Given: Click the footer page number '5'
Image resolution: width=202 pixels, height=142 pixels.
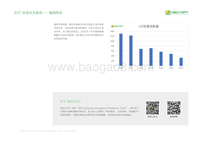Looking at the screenshot, I should 14,131.
